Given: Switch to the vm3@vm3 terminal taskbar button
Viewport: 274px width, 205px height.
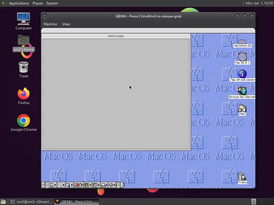Looking at the screenshot, I should coord(32,202).
